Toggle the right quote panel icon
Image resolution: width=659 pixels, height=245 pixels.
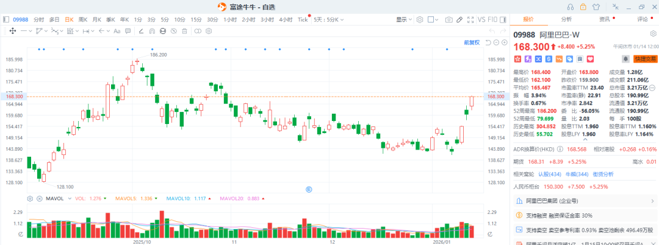point(504,19)
